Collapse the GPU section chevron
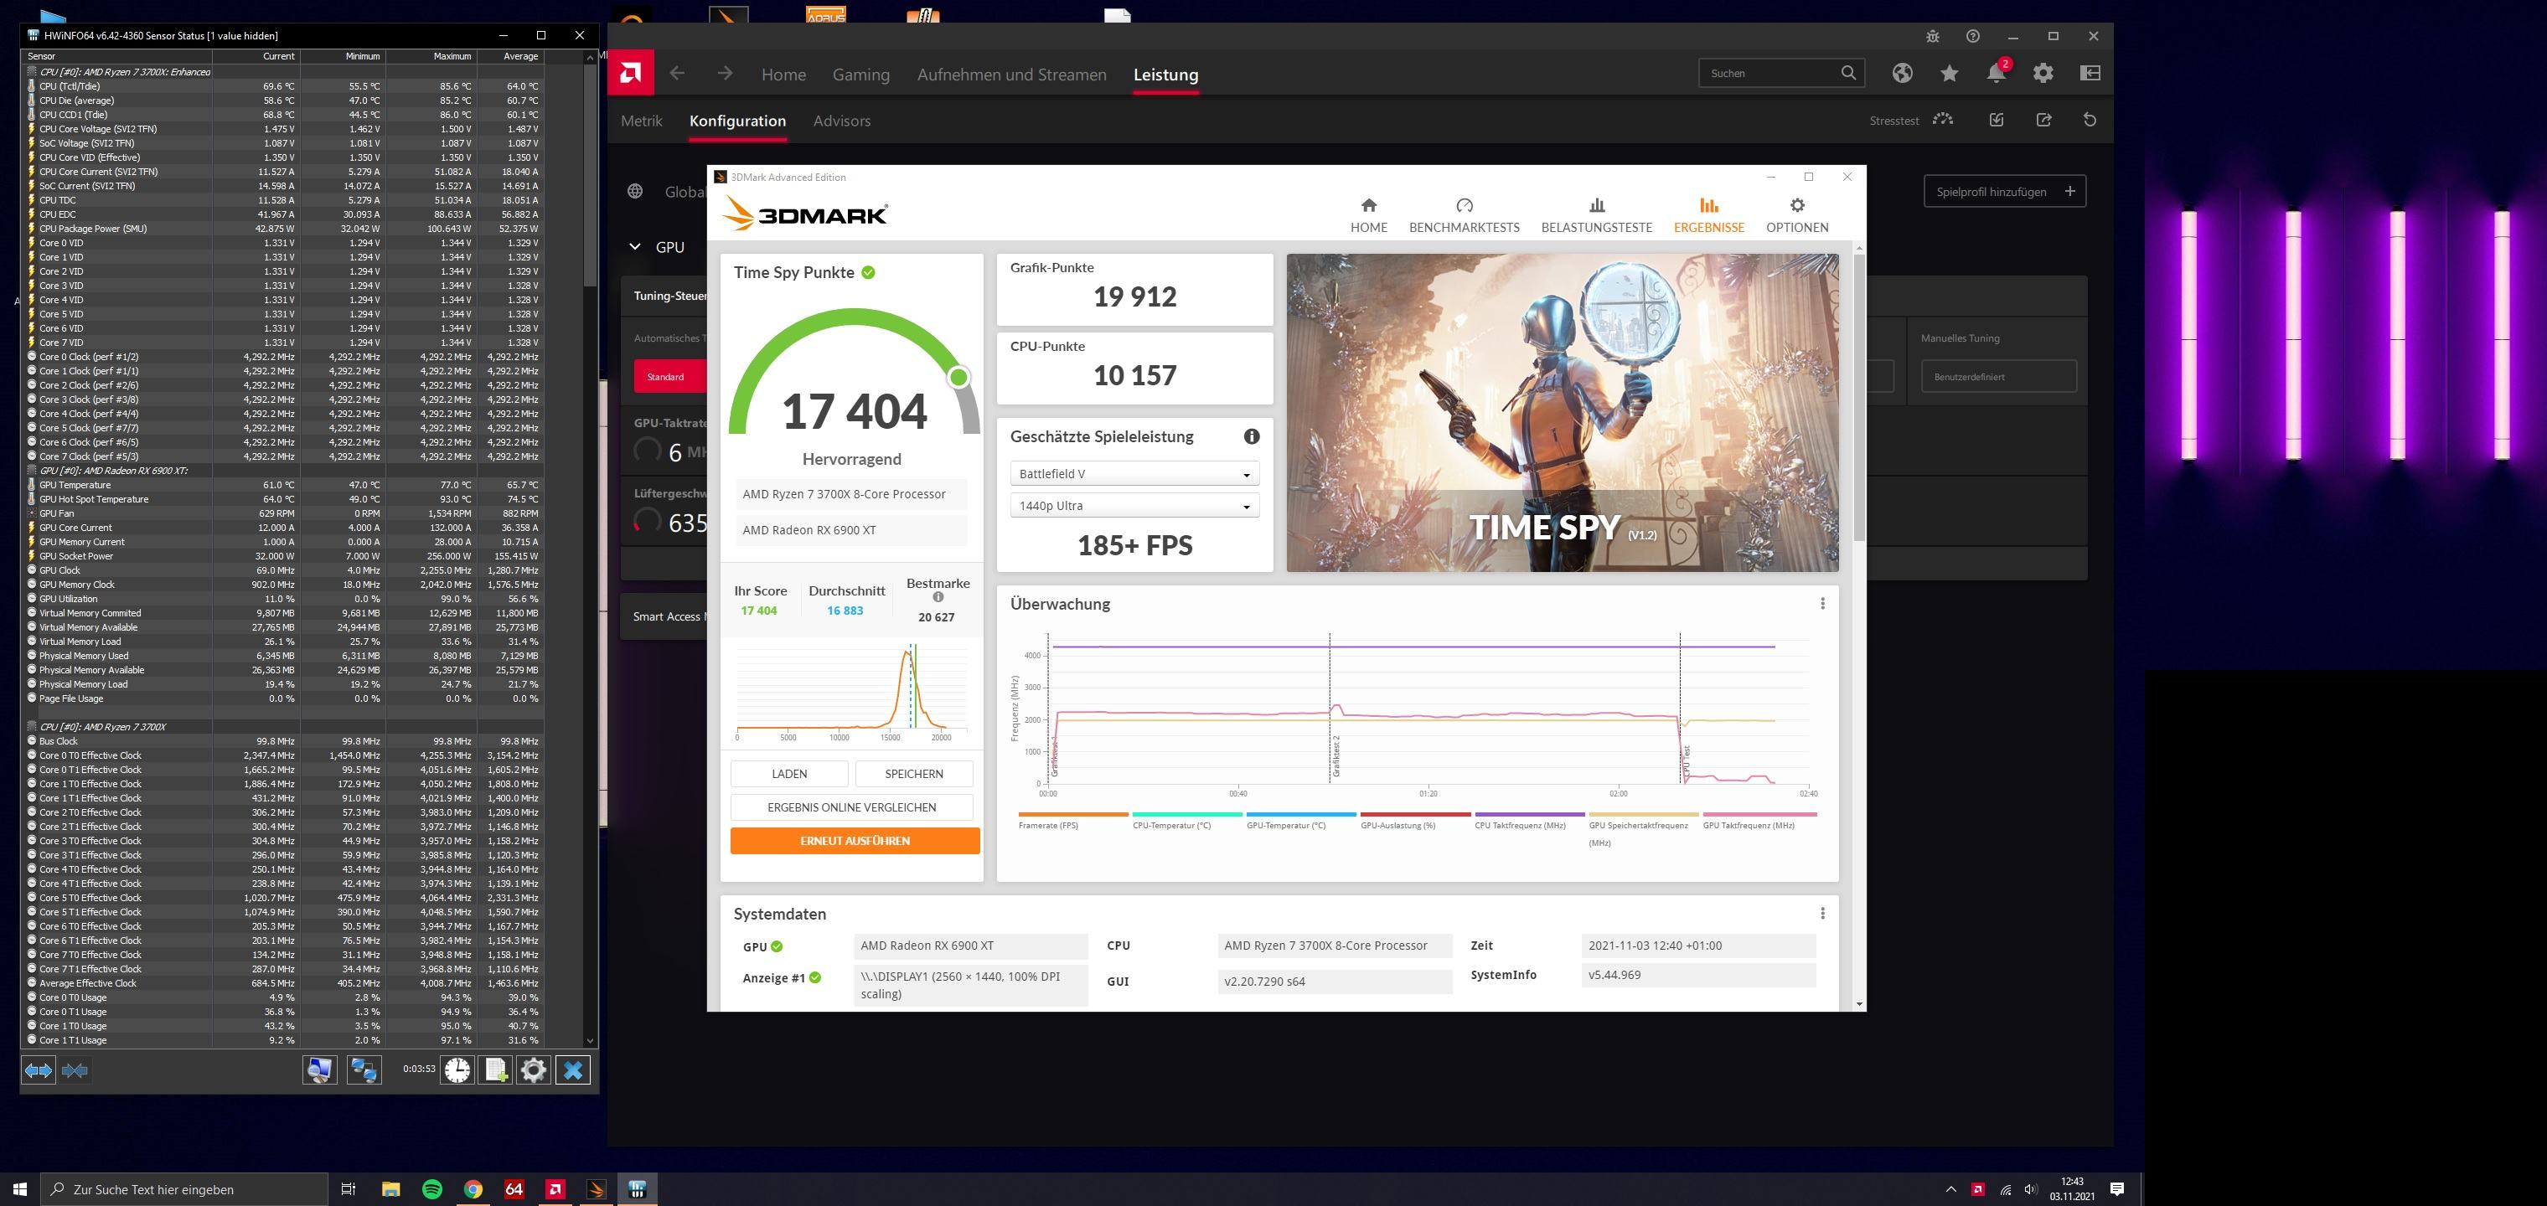 point(635,247)
